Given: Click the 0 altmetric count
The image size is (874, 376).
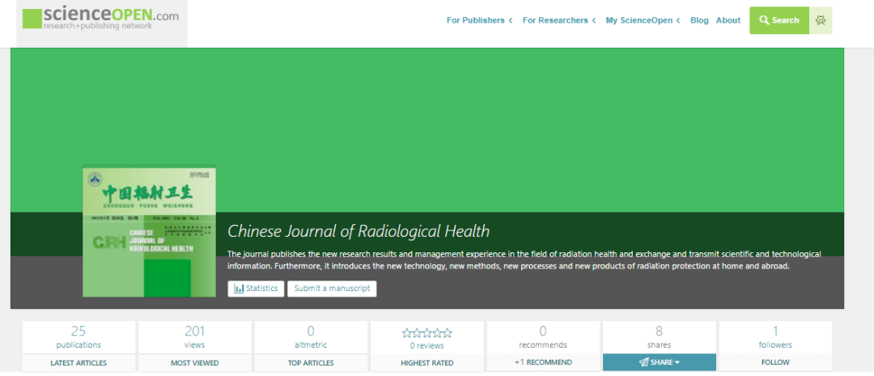Looking at the screenshot, I should 311,336.
